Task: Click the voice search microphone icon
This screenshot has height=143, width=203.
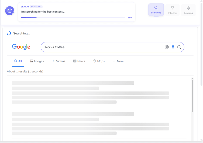Action: (173, 47)
